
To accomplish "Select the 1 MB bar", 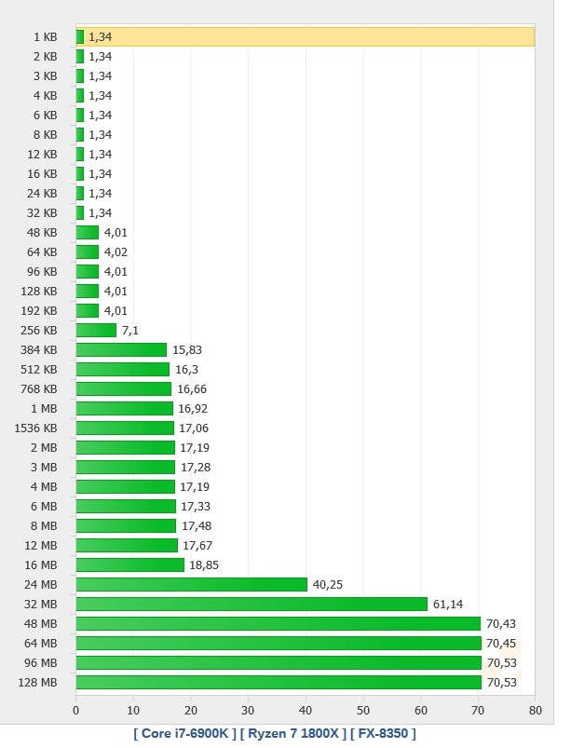I will tap(124, 408).
